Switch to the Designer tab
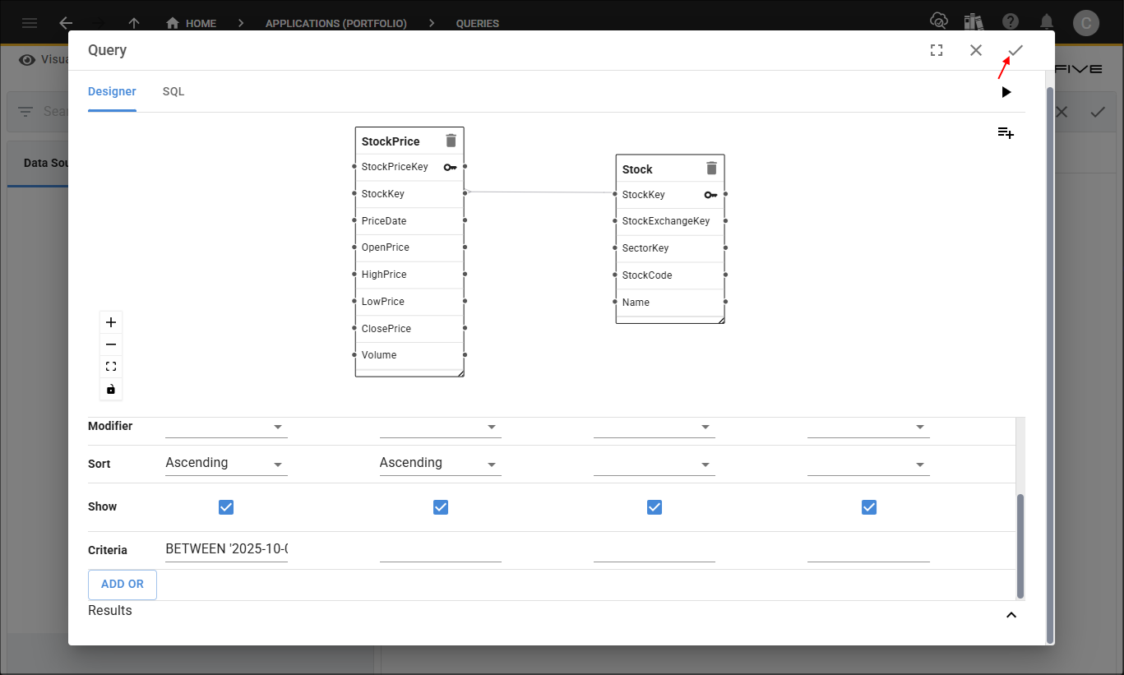This screenshot has width=1124, height=675. 112,91
